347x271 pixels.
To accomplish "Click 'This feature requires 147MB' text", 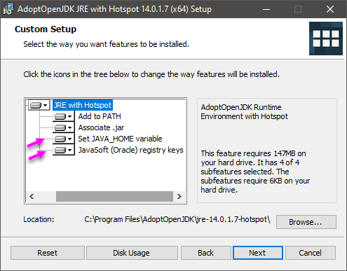I will point(255,172).
